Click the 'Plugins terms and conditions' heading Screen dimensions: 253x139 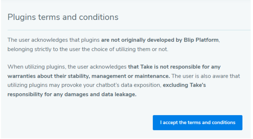[63, 17]
